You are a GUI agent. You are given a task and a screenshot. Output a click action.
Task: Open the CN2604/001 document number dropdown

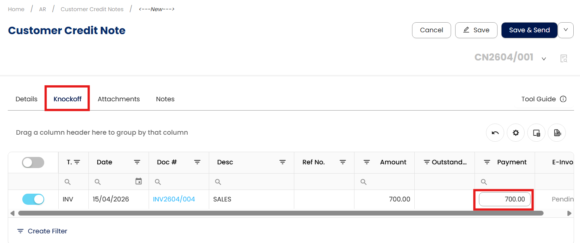point(544,59)
